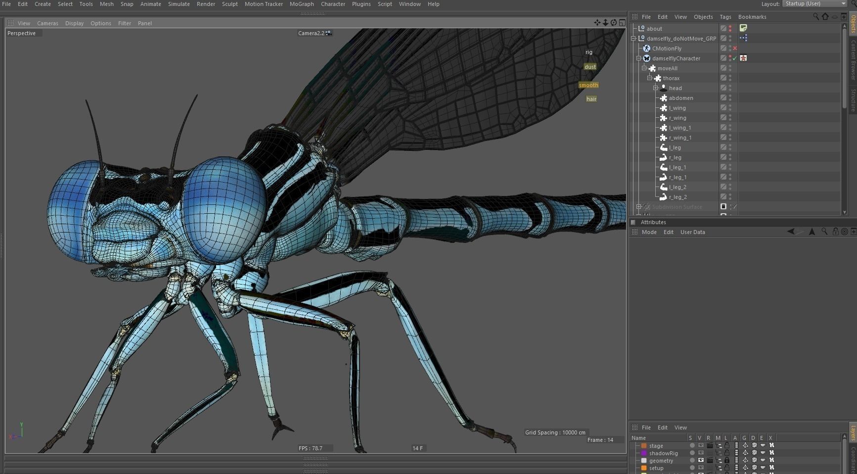Viewport: 857px width, 474px height.
Task: Click the Attributes back arrow icon
Action: pos(791,232)
